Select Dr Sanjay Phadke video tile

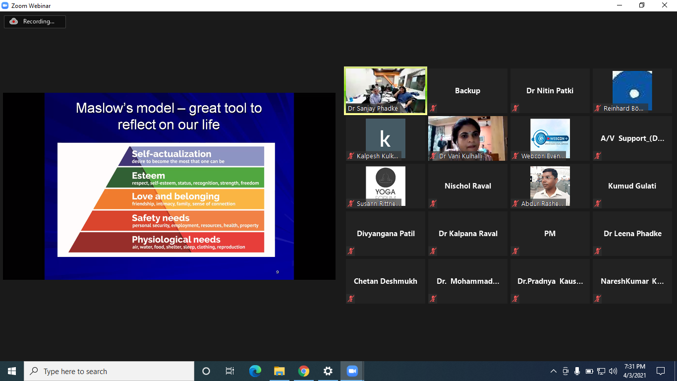coord(386,91)
